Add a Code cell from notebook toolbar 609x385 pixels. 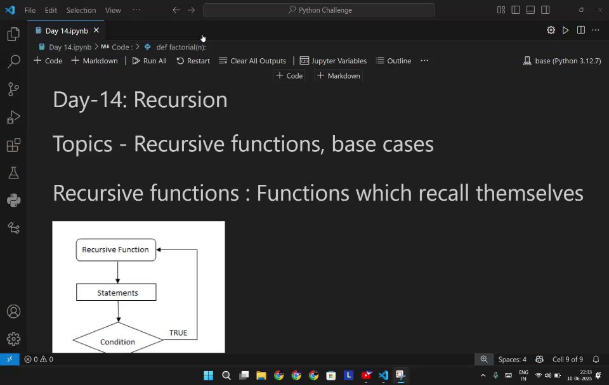(48, 61)
